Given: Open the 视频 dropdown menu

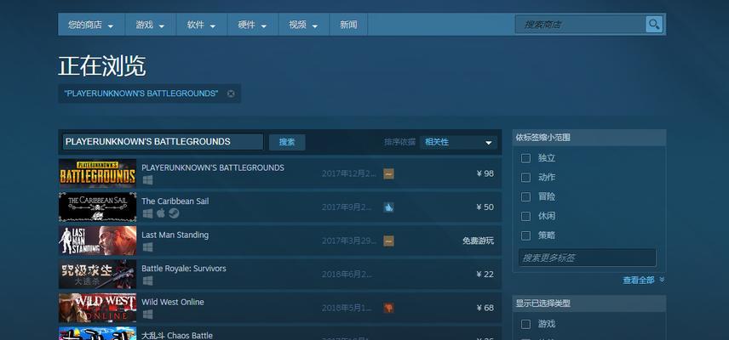Looking at the screenshot, I should pos(303,25).
